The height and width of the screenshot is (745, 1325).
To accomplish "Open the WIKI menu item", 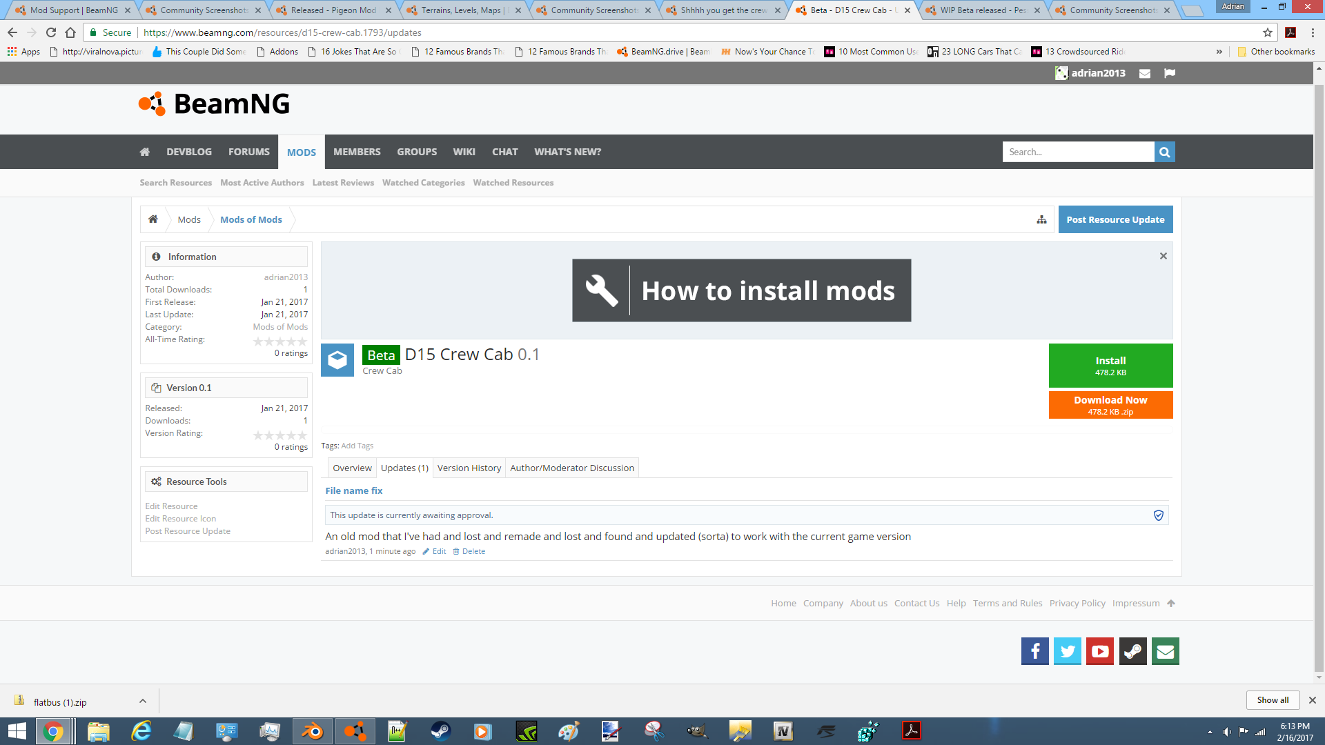I will click(464, 152).
